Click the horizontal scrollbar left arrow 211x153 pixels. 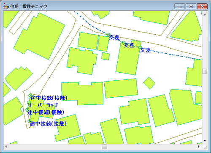tap(6, 147)
